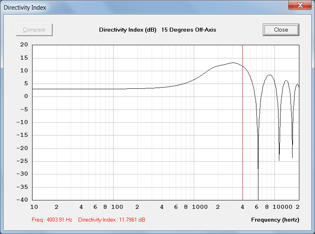315x234 pixels.
Task: Click 'Directivity Index : 11.7961 dB' readout
Action: tap(112, 220)
